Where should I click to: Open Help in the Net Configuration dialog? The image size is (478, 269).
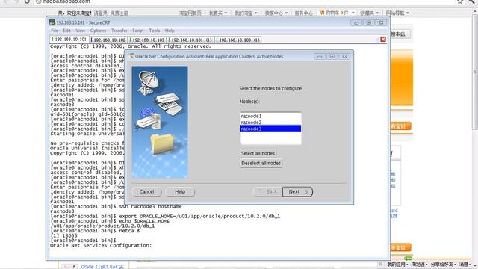pyautogui.click(x=180, y=191)
